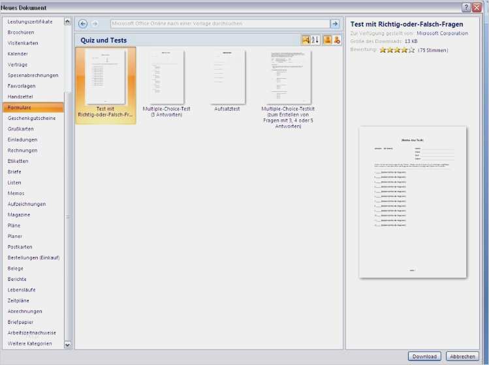Toggle alphabetical sort order icon
Image resolution: width=489 pixels, height=365 pixels.
315,40
